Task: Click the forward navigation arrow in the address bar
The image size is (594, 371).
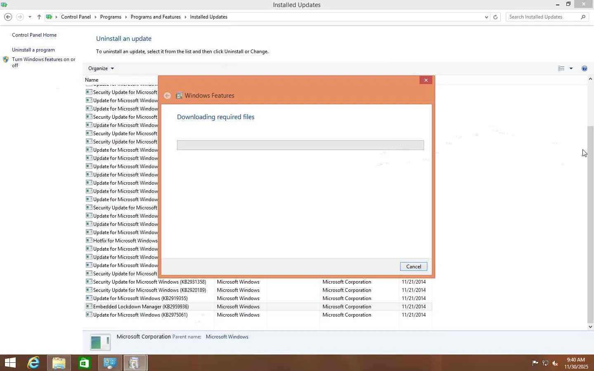Action: click(x=20, y=17)
